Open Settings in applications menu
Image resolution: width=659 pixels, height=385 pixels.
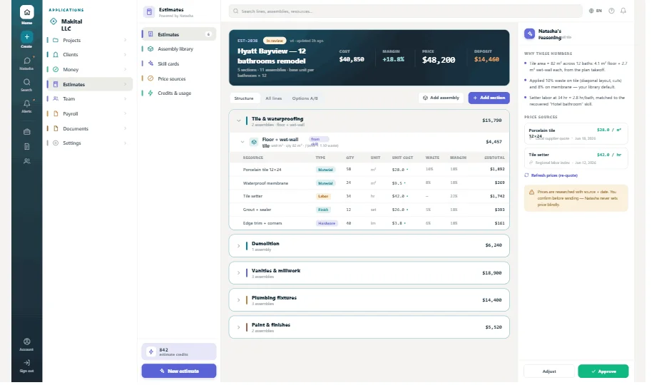point(90,143)
